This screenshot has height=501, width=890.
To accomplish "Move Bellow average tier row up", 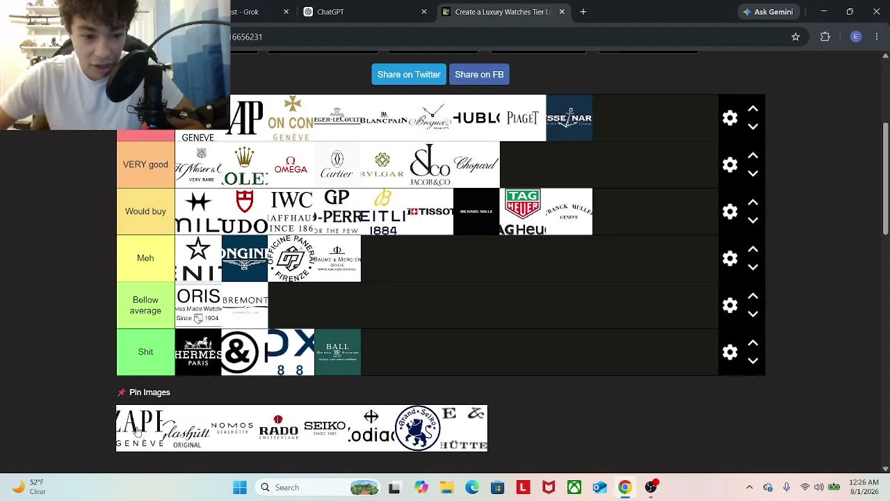I will [x=753, y=296].
